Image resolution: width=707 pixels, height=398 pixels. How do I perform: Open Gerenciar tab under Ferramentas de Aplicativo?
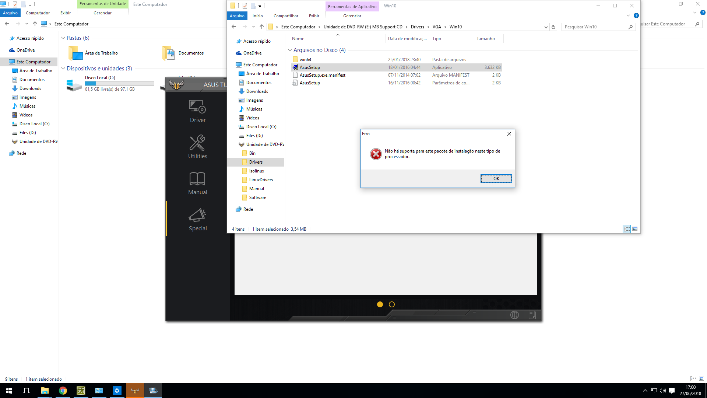click(x=352, y=16)
